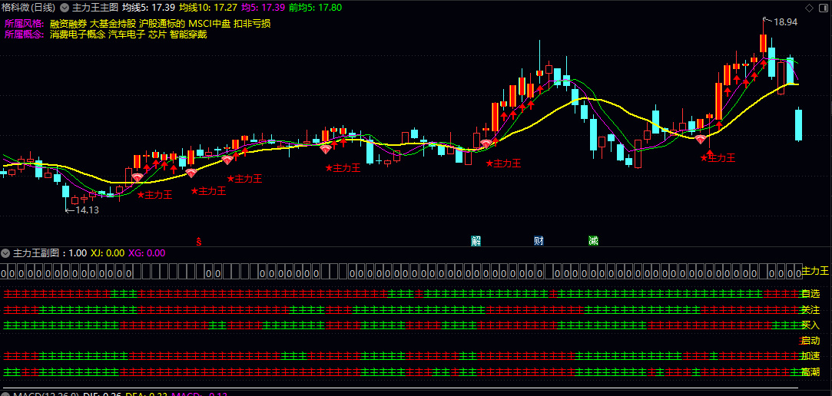832x396 pixels.
Task: Click the XG: 0.00 value
Action: [147, 252]
